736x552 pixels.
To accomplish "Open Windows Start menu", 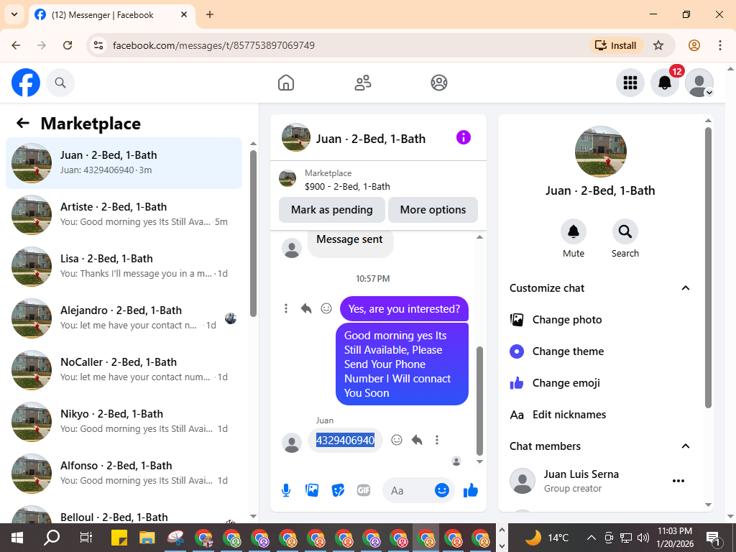I will [x=17, y=538].
